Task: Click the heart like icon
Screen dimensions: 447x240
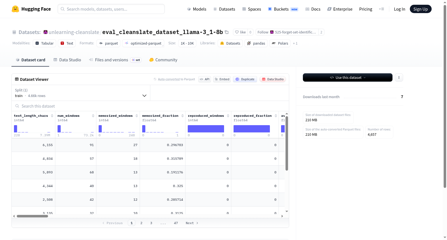Action: pyautogui.click(x=237, y=32)
